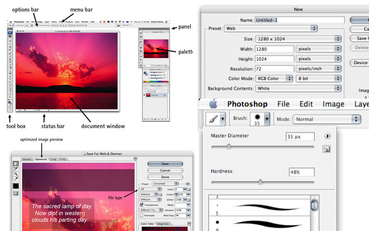Image resolution: width=369 pixels, height=231 pixels.
Task: Open the Brush preset picker dropdown arrow
Action: pos(267,119)
